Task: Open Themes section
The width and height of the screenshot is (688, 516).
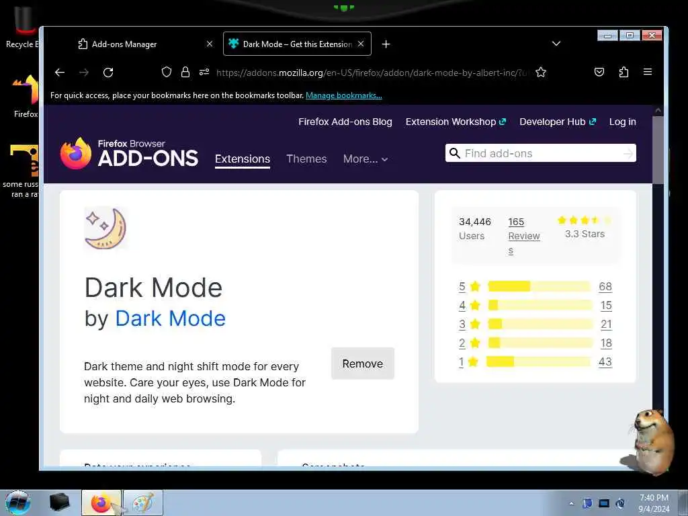Action: [x=306, y=159]
